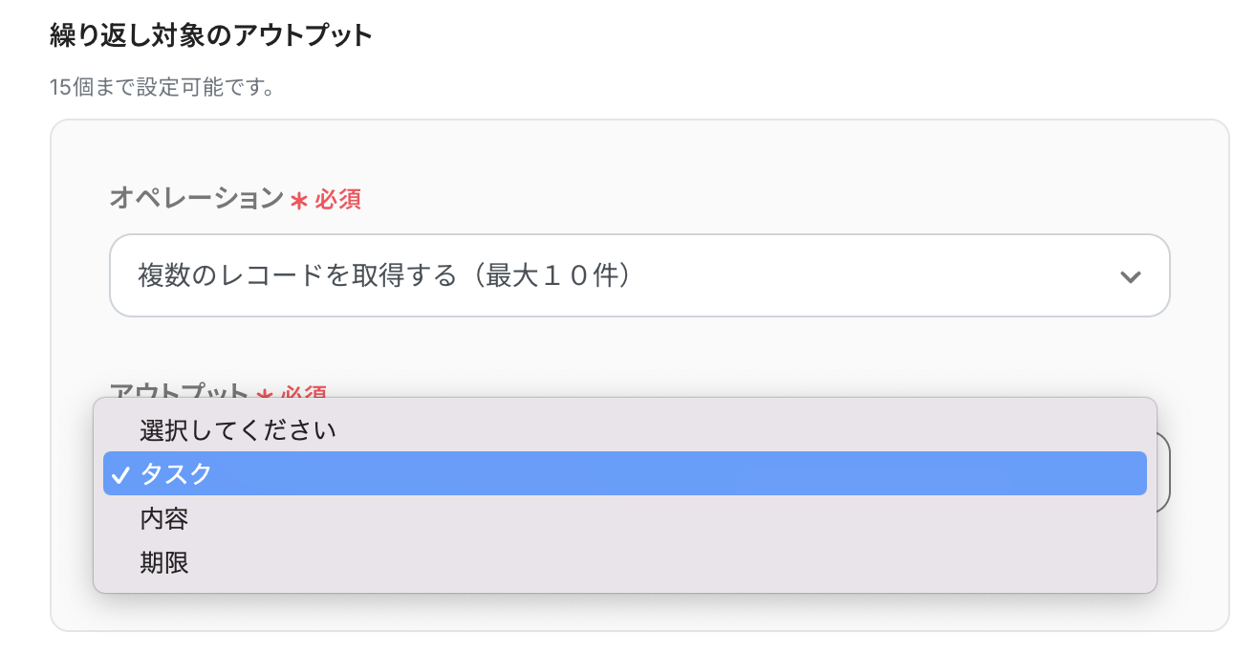Click the red 必須 marker beside オペレーション
The height and width of the screenshot is (655, 1255).
point(338,201)
